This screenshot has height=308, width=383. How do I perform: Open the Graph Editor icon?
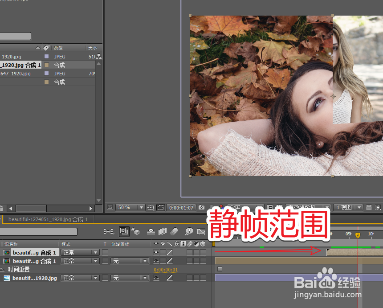click(x=201, y=231)
